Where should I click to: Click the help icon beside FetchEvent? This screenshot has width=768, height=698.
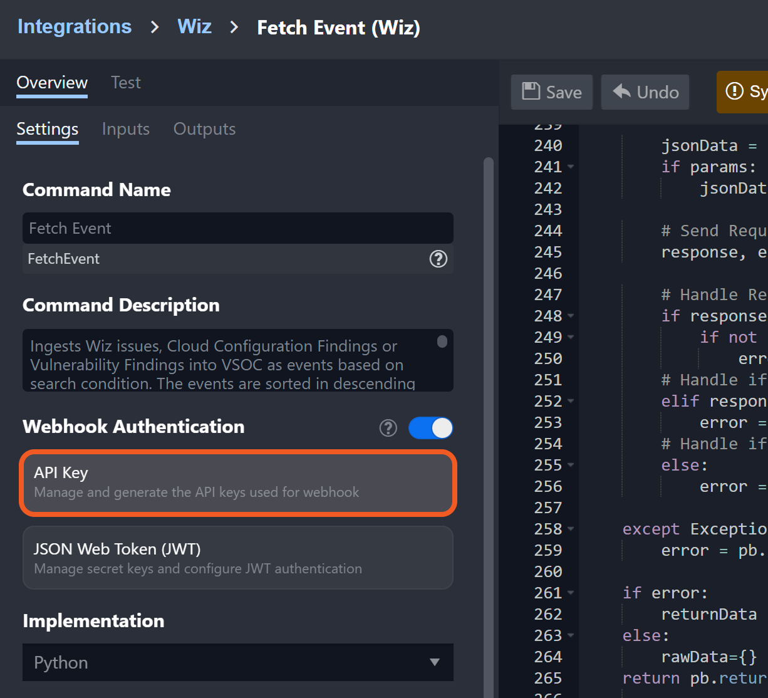438,259
